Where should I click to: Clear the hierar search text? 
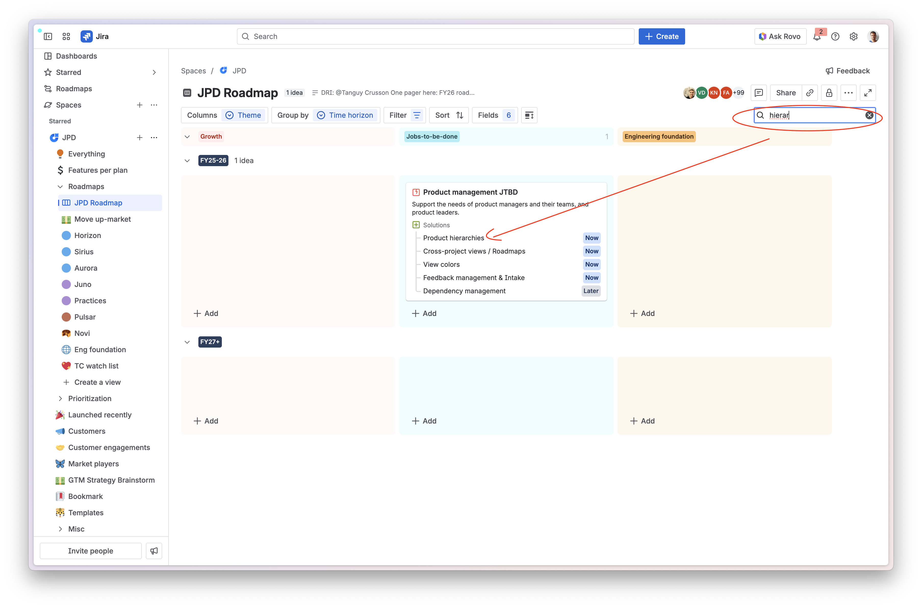tap(869, 115)
